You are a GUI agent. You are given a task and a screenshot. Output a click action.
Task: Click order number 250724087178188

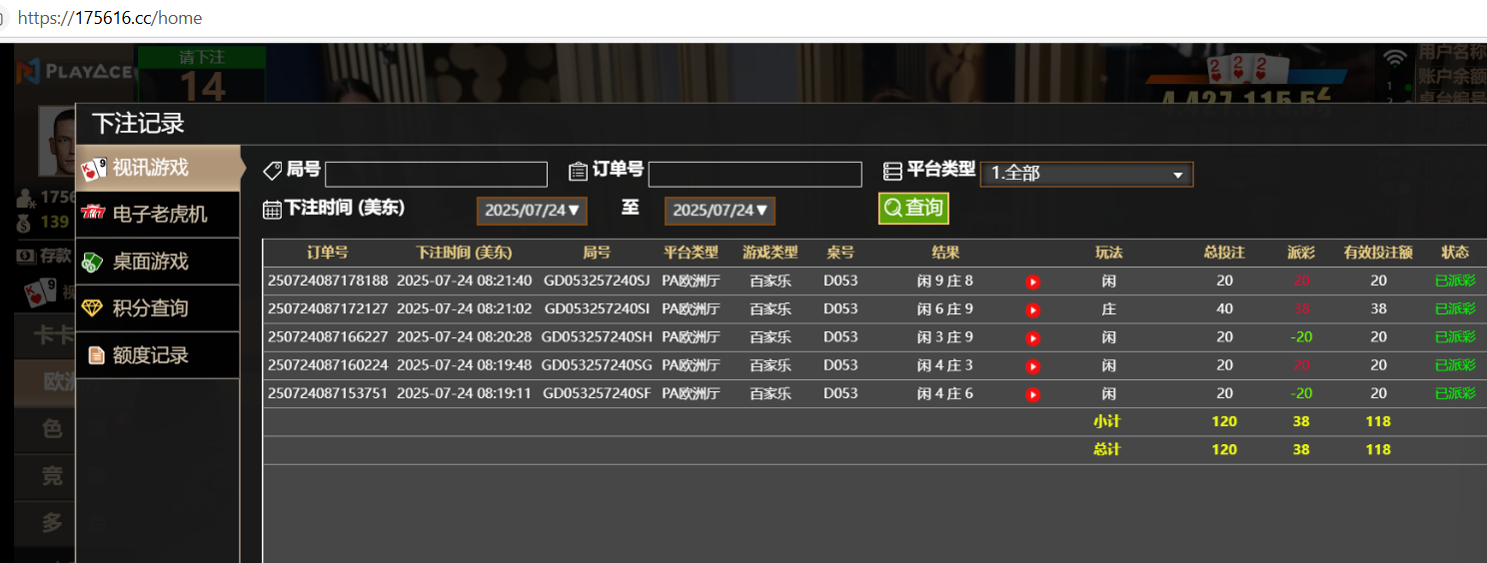click(328, 281)
